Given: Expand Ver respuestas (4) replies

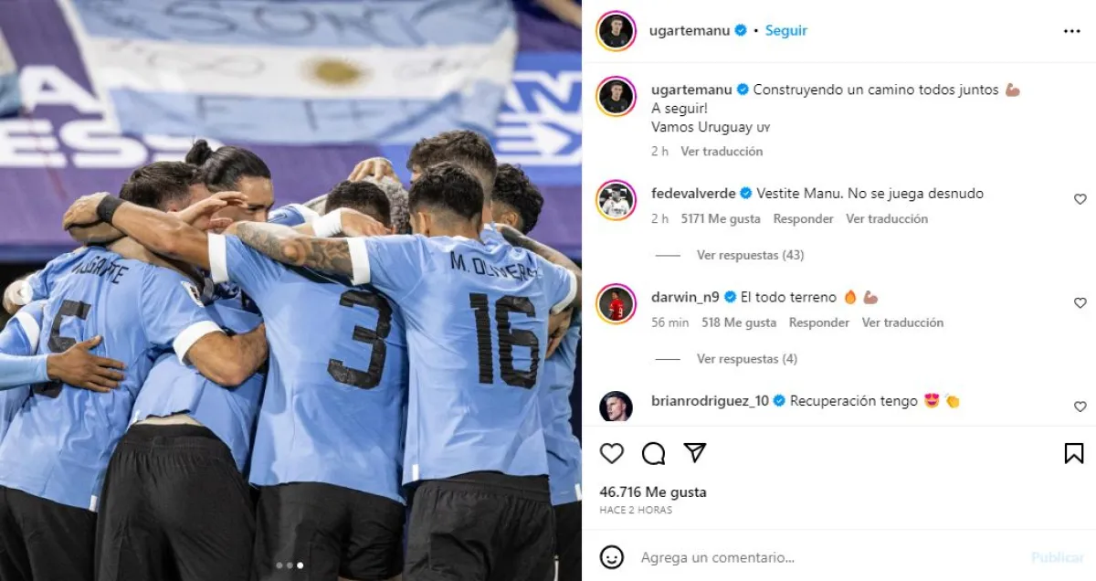Looking at the screenshot, I should pos(746,360).
